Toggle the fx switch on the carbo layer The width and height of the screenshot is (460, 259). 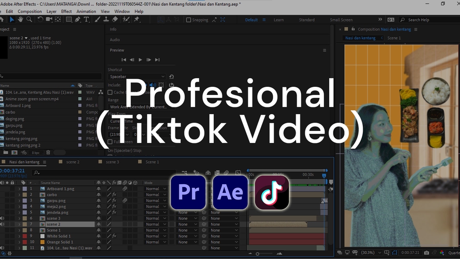[x=115, y=195]
